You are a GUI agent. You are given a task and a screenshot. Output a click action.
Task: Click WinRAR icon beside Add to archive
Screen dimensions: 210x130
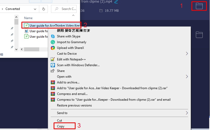coord(53,82)
